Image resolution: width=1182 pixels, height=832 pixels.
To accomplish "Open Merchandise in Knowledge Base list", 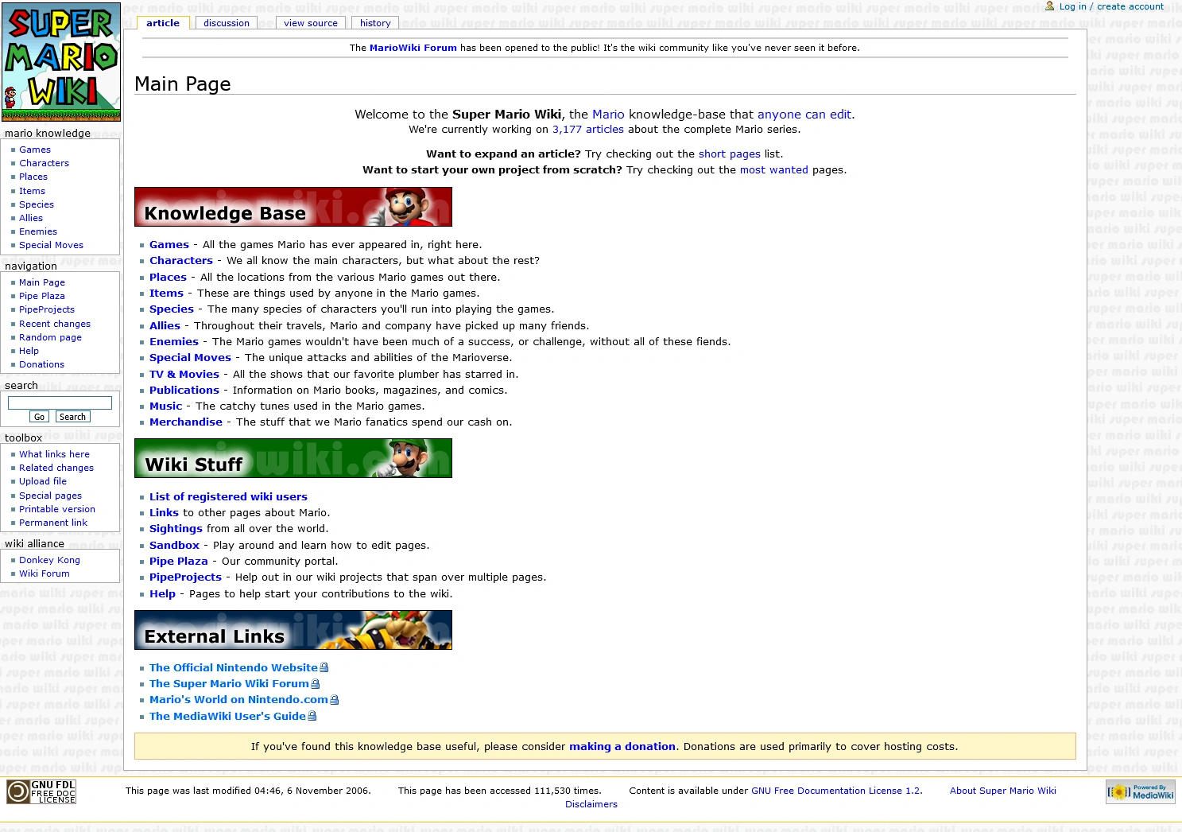I will click(x=186, y=422).
